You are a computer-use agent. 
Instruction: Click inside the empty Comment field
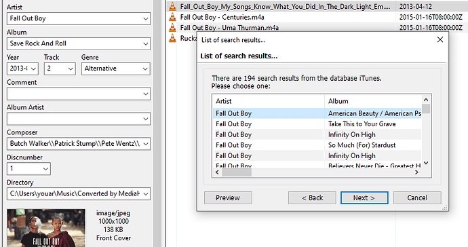tap(75, 94)
